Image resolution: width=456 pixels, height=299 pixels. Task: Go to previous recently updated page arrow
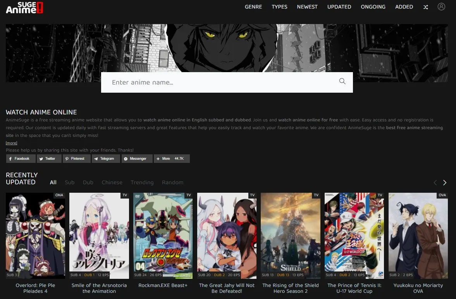click(x=435, y=183)
